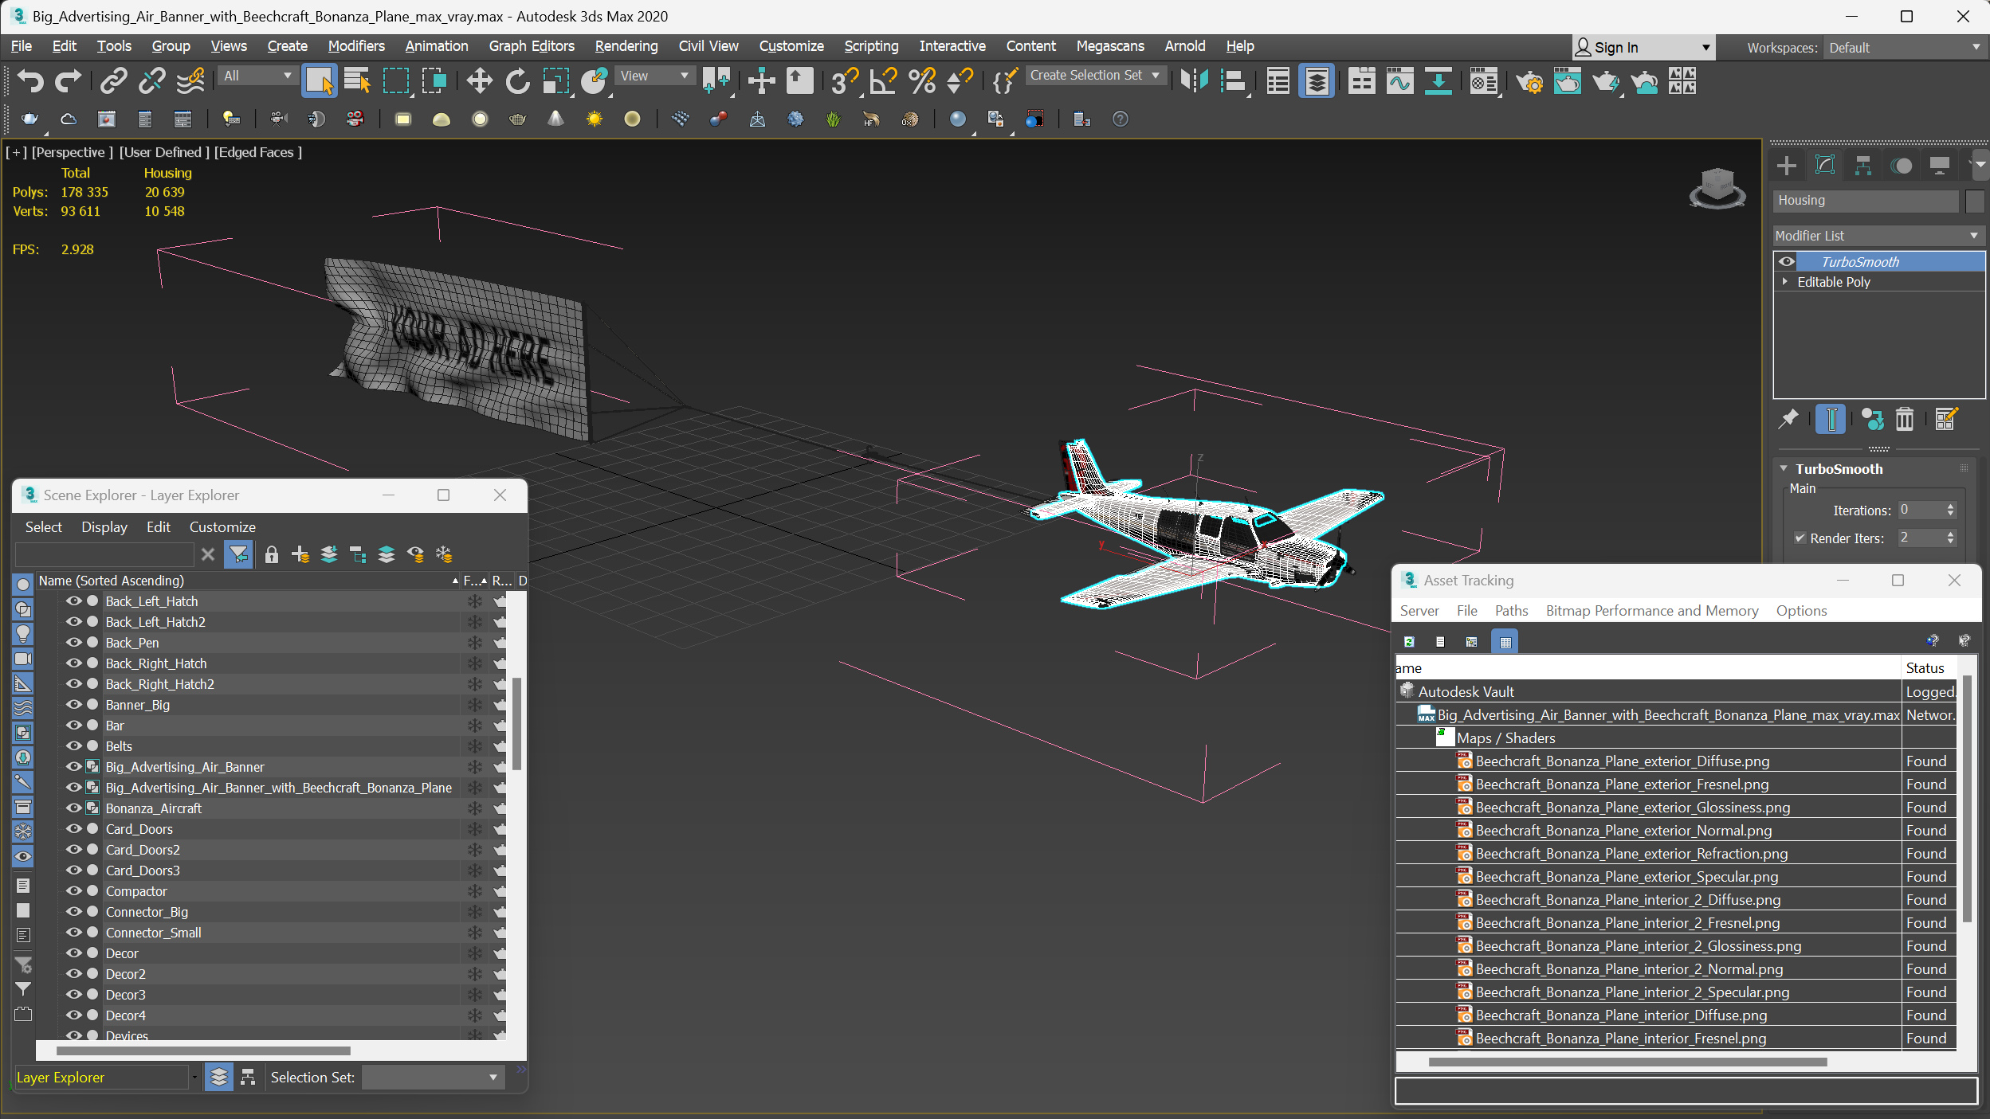
Task: Open reference coordinate system View dropdown
Action: (655, 76)
